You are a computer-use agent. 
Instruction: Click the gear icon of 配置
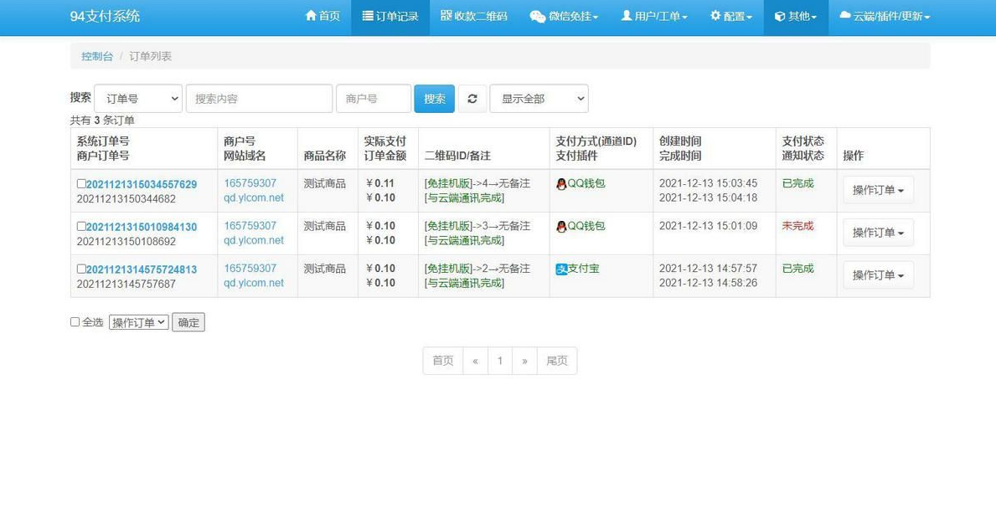[715, 15]
